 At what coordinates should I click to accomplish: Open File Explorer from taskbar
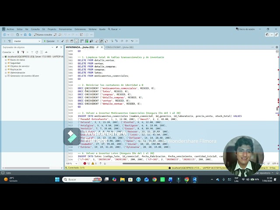pos(122,179)
